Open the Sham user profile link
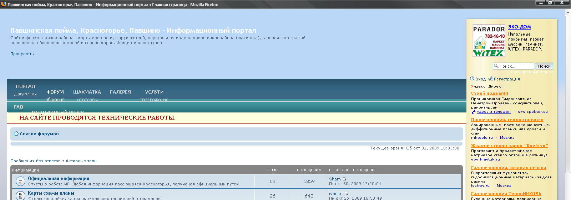The image size is (571, 200). (335, 179)
